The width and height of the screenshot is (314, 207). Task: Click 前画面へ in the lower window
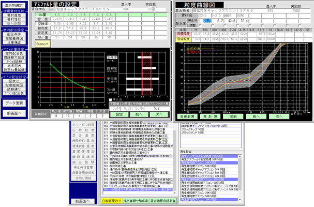83,201
